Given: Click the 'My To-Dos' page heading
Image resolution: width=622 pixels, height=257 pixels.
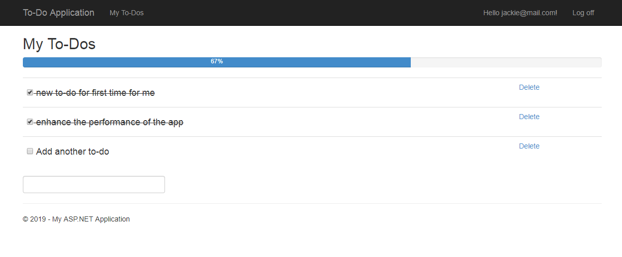Looking at the screenshot, I should click(x=59, y=44).
